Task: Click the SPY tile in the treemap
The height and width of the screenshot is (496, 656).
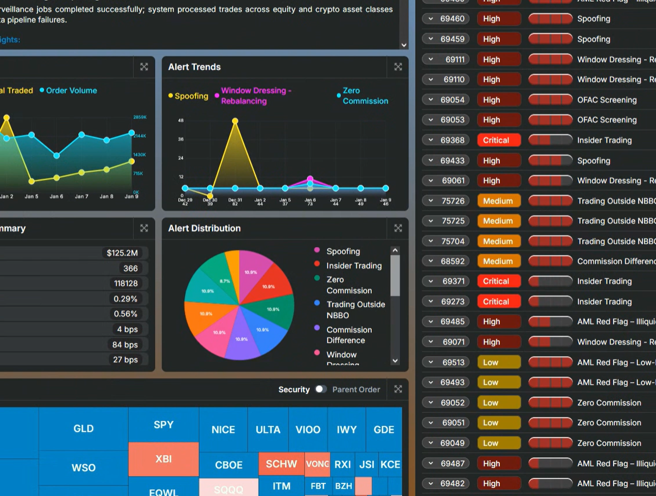Action: [163, 424]
